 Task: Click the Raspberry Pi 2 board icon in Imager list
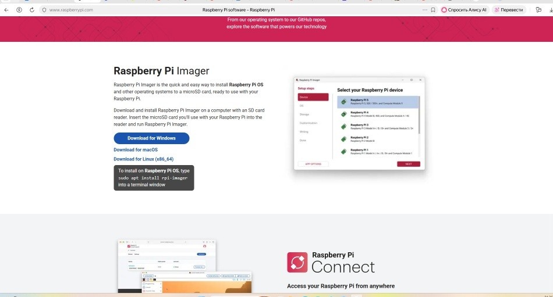(344, 139)
